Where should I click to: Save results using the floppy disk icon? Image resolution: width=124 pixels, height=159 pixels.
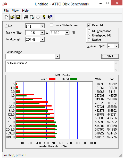[x=18, y=17]
